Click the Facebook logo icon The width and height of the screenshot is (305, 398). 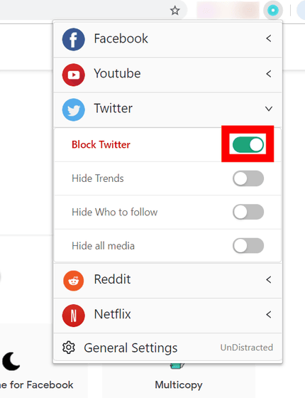74,39
